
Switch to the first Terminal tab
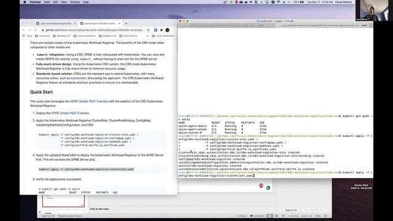tap(227, 25)
